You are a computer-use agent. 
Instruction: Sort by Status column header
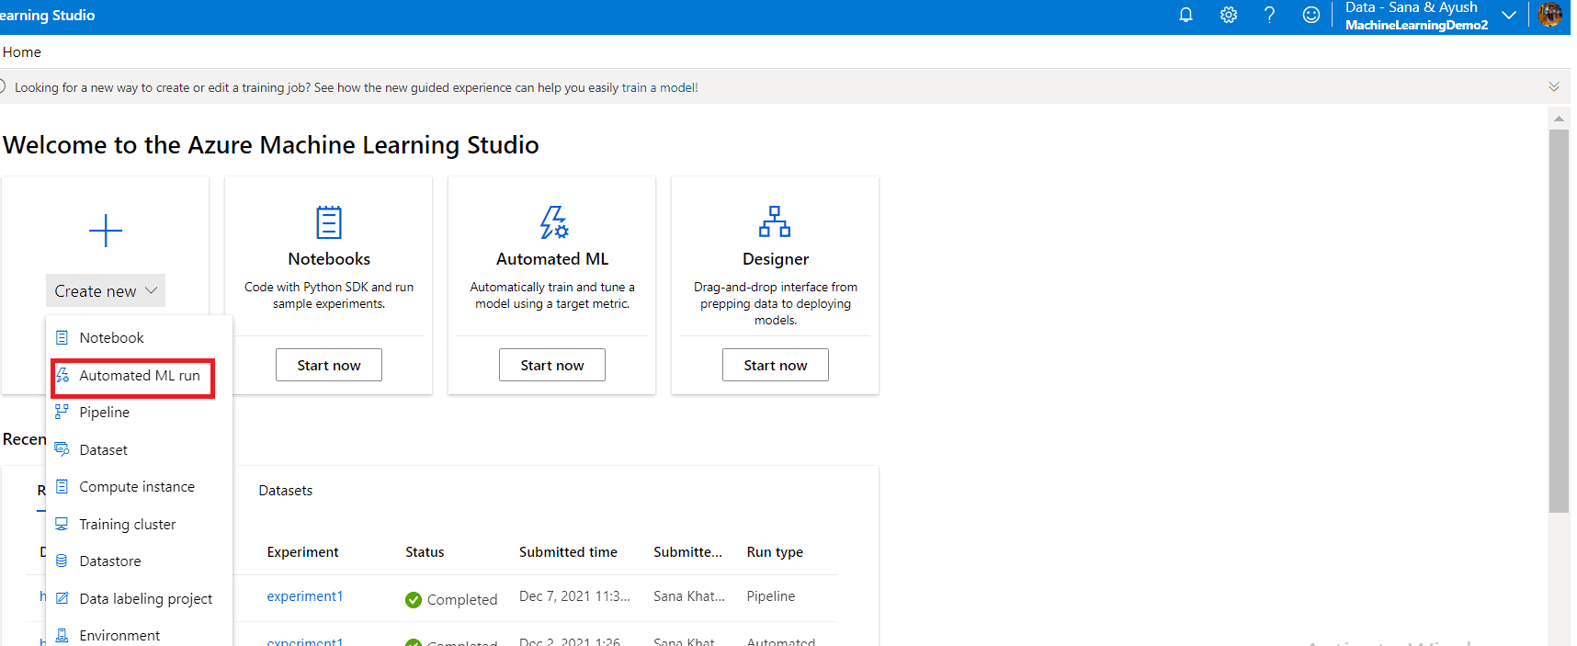click(x=425, y=552)
